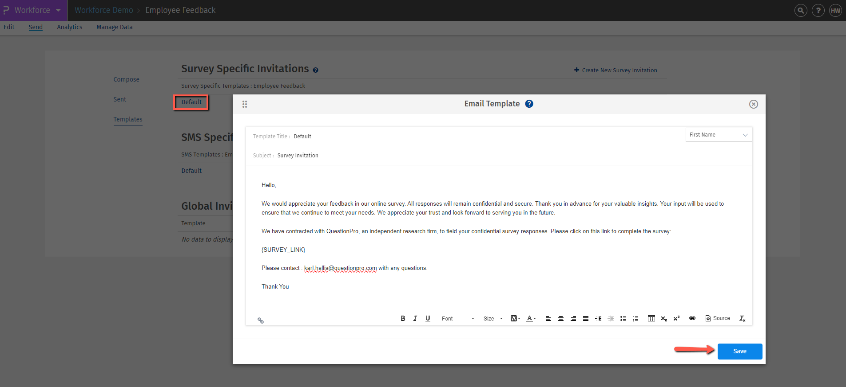846x387 pixels.
Task: Align text right
Action: (x=573, y=318)
